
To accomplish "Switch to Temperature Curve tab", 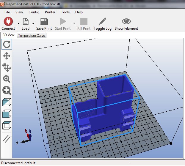I will tap(32, 36).
